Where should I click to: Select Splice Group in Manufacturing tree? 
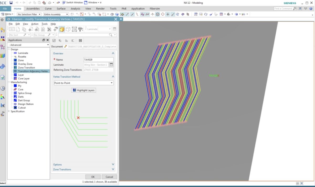25,93
